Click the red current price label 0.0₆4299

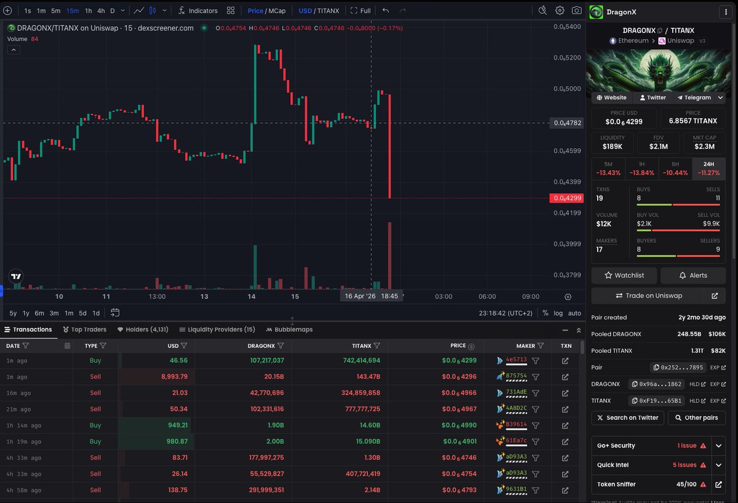click(x=566, y=198)
